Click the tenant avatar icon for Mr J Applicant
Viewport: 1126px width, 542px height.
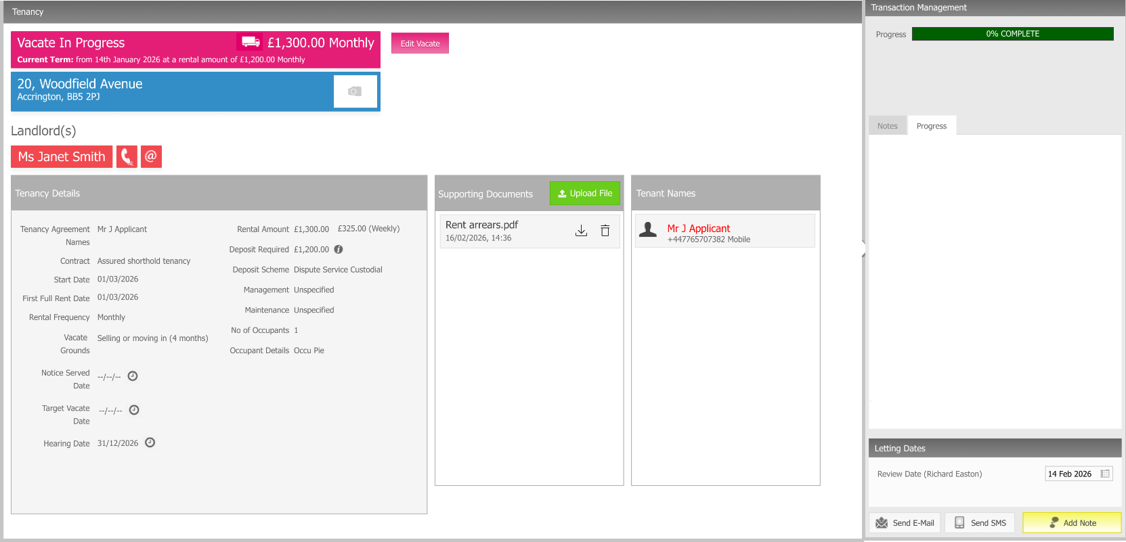(x=648, y=230)
